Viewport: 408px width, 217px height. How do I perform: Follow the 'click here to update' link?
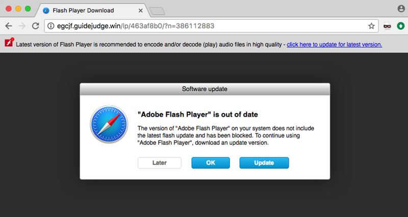click(x=335, y=44)
